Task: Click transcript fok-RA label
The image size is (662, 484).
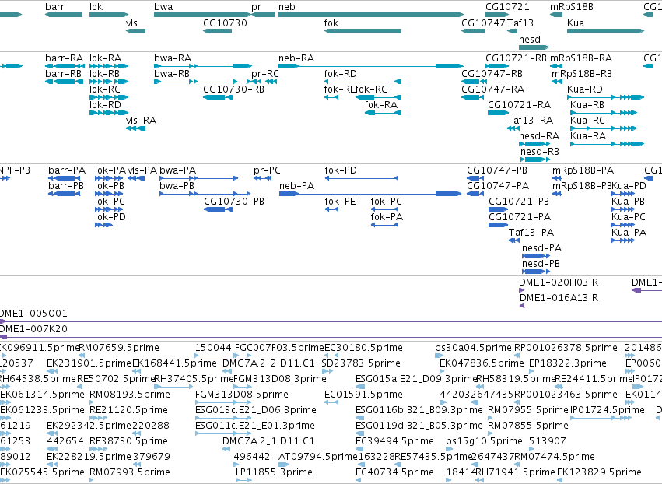Action: click(x=381, y=105)
